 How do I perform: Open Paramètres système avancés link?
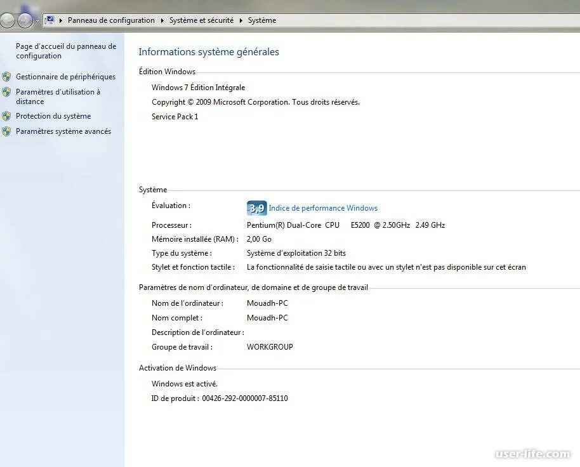(x=63, y=131)
